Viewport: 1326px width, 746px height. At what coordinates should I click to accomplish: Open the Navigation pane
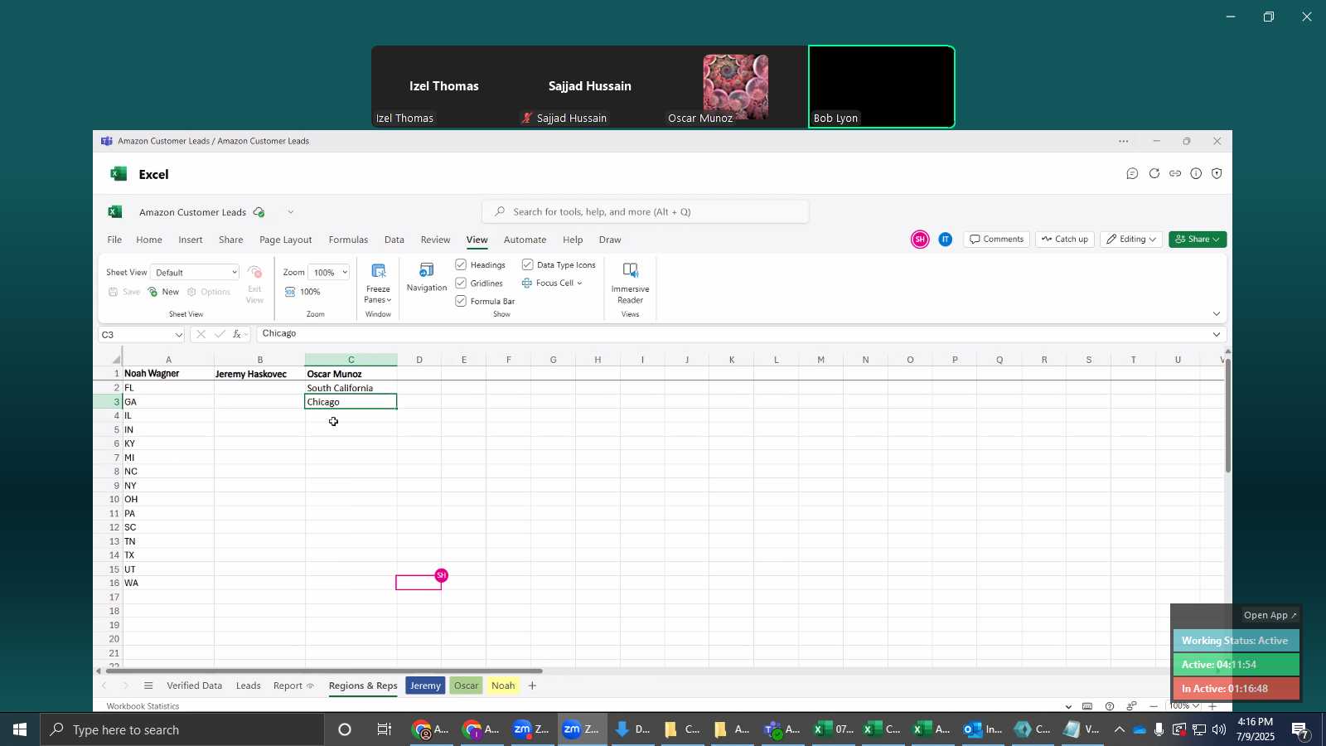427,278
